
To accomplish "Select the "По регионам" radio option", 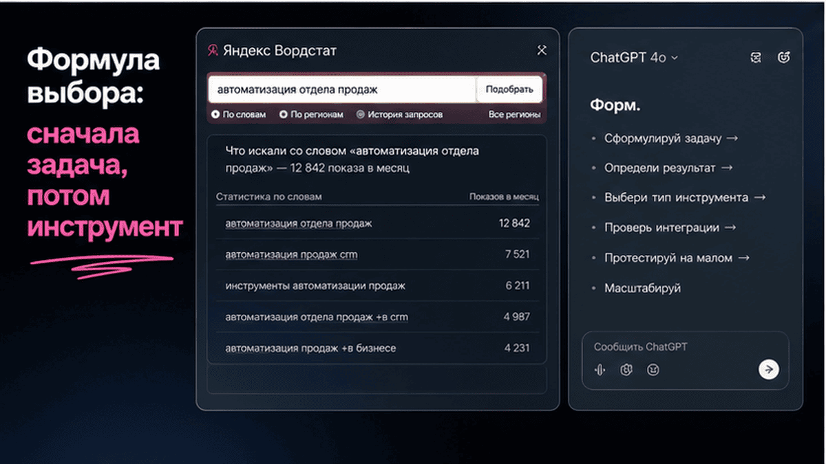I will (311, 115).
